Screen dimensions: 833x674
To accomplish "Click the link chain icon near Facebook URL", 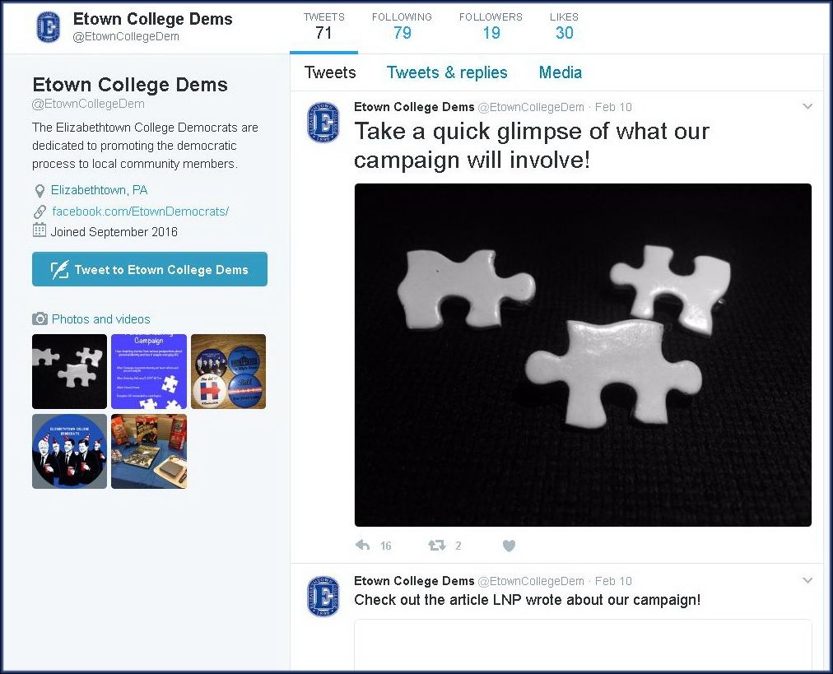I will [40, 211].
